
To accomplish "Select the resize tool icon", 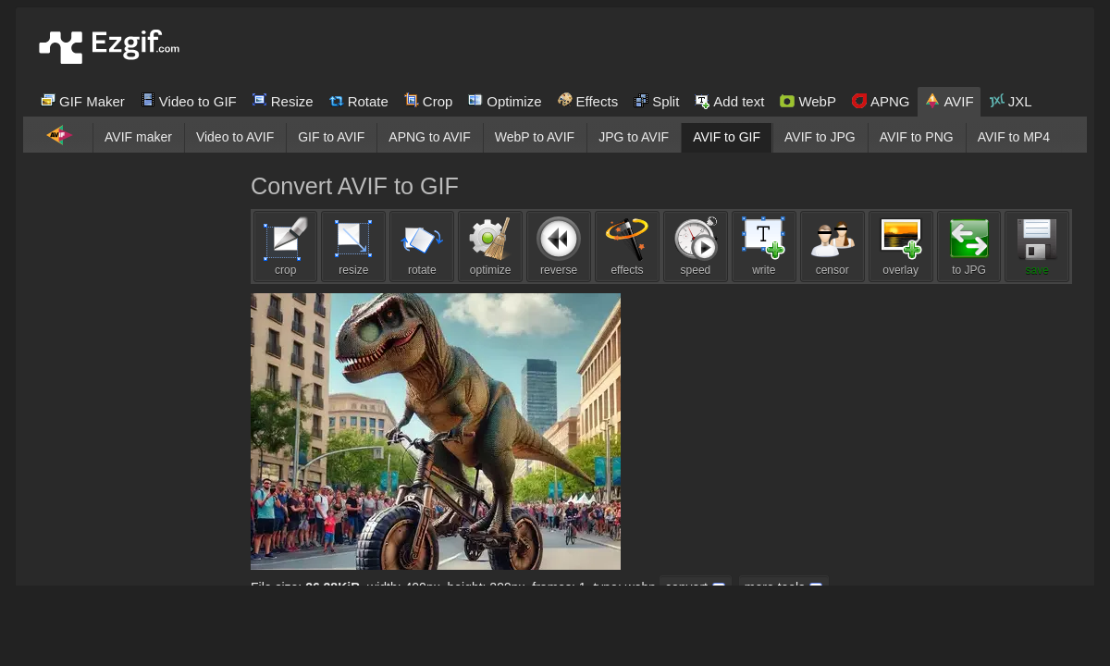I will coord(353,239).
